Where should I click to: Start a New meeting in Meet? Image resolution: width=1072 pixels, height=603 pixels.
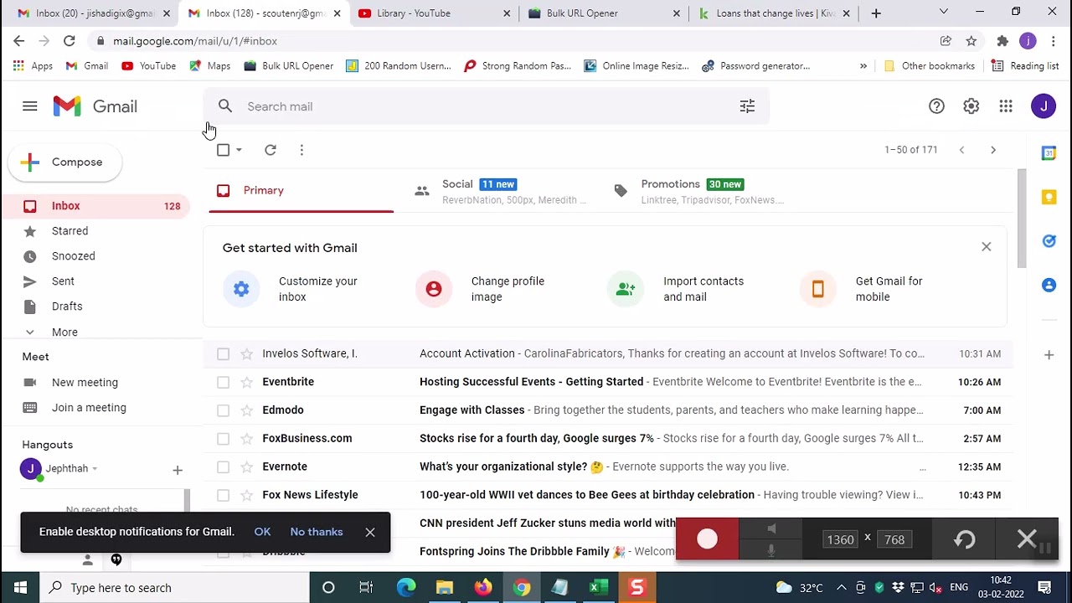(x=85, y=383)
